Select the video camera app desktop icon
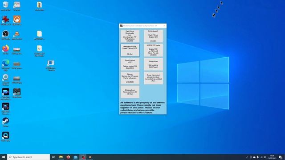The image size is (285, 160). coord(6,94)
